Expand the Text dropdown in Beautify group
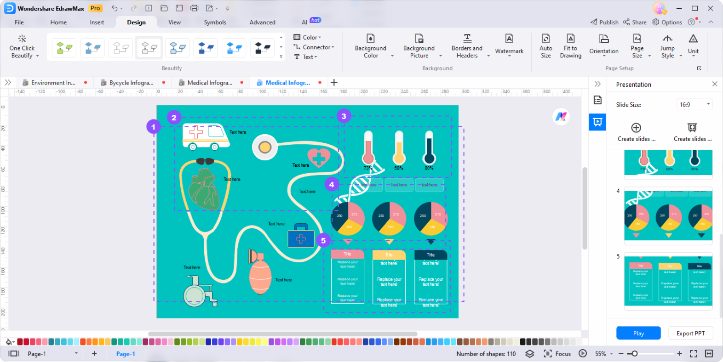 [305, 57]
